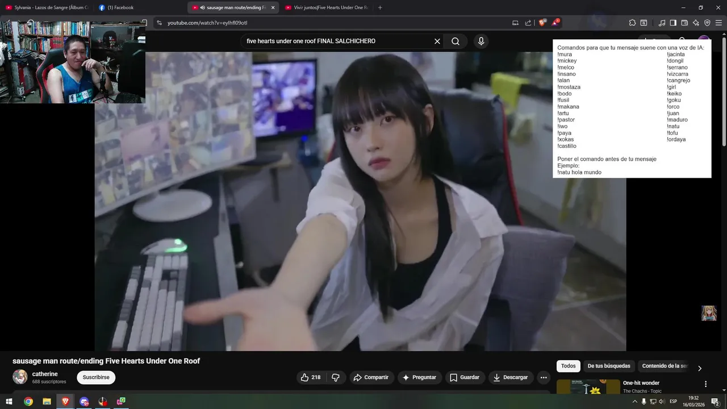Screen dimensions: 727x409
Task: Share this page from address bar
Action: 528,23
